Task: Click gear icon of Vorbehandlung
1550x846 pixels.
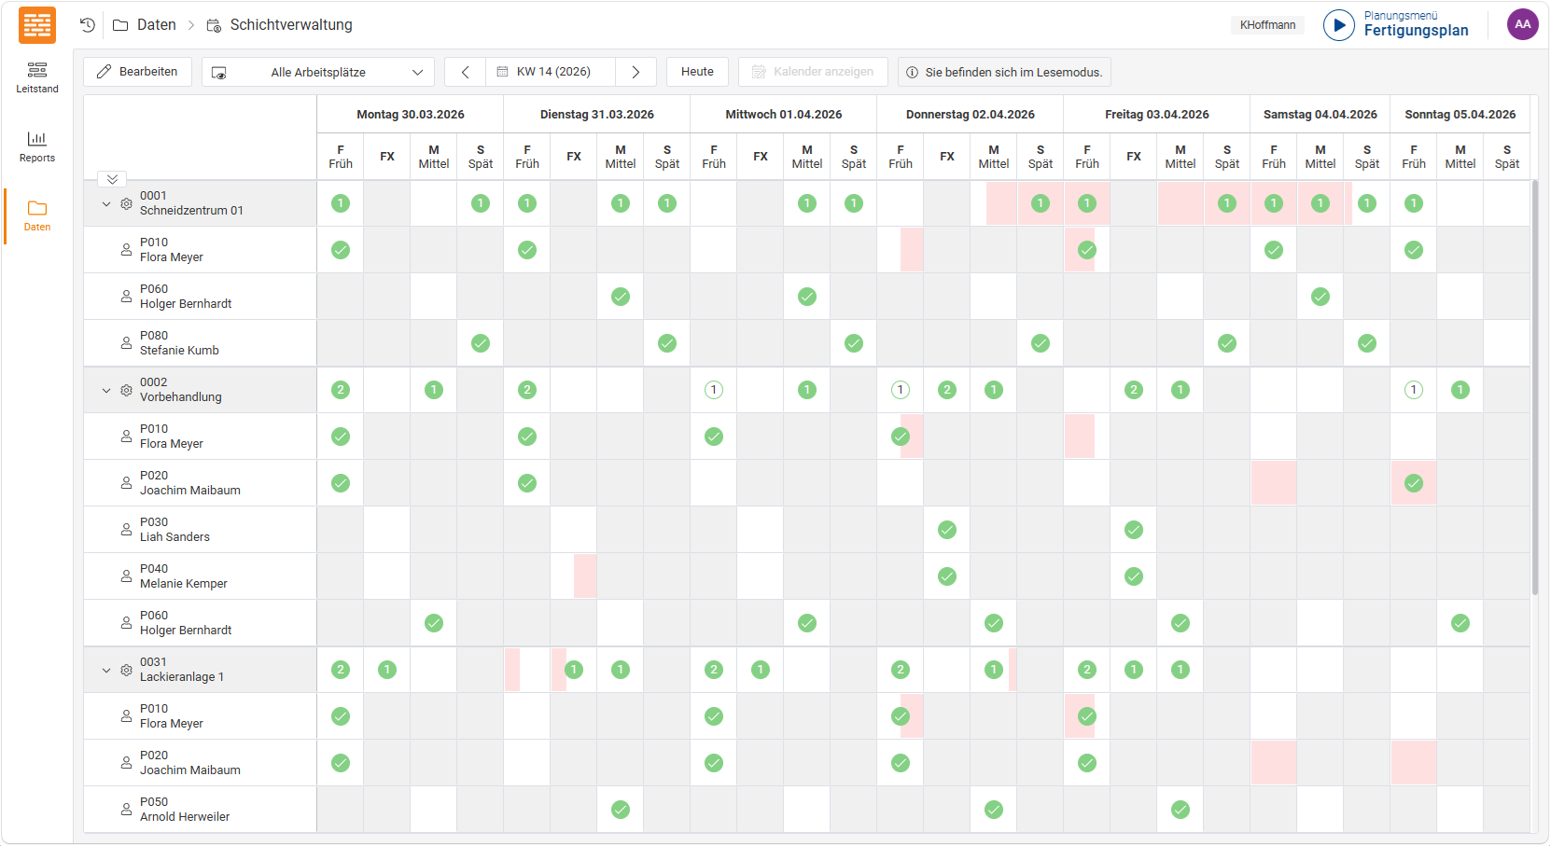Action: pos(126,390)
